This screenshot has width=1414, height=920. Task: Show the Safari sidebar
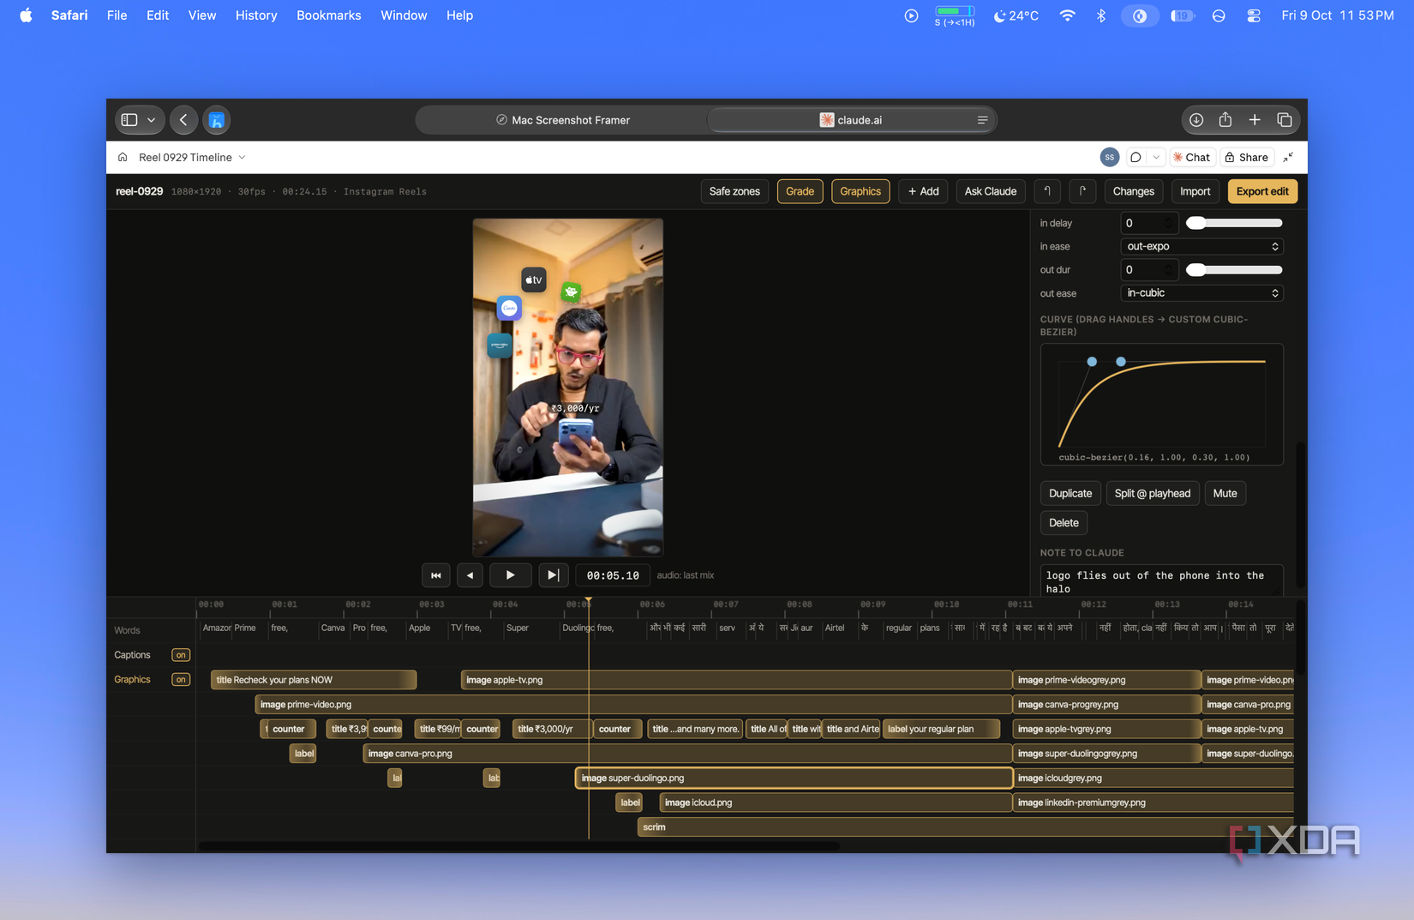[x=129, y=120]
